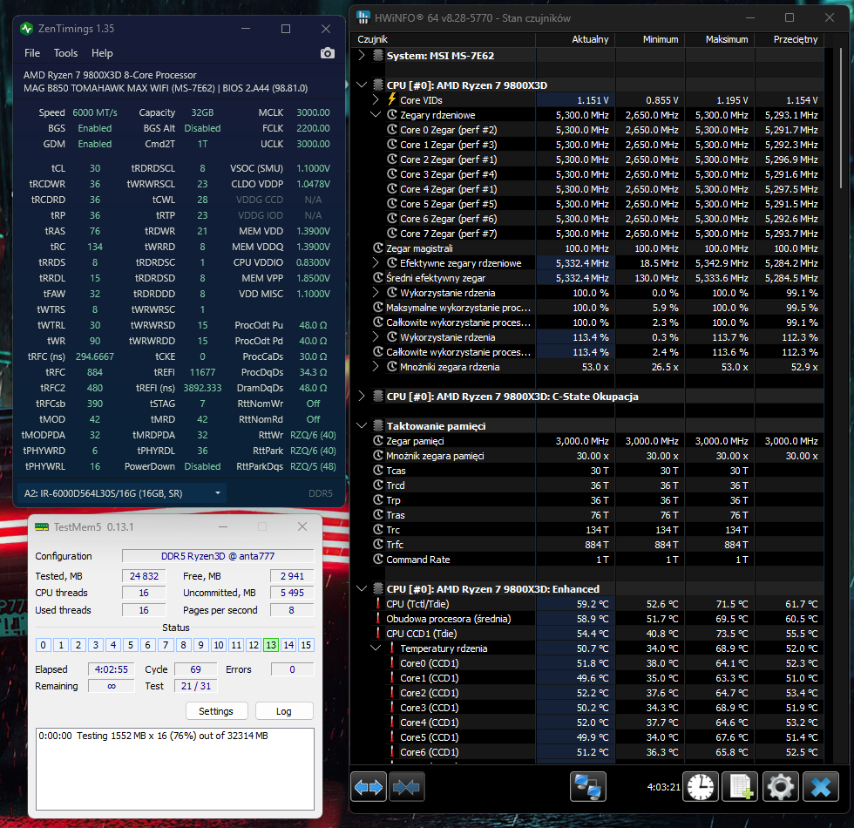Image resolution: width=854 pixels, height=828 pixels.
Task: Click the Elapsed 4:02:55 field in TestMem5
Action: pos(112,669)
